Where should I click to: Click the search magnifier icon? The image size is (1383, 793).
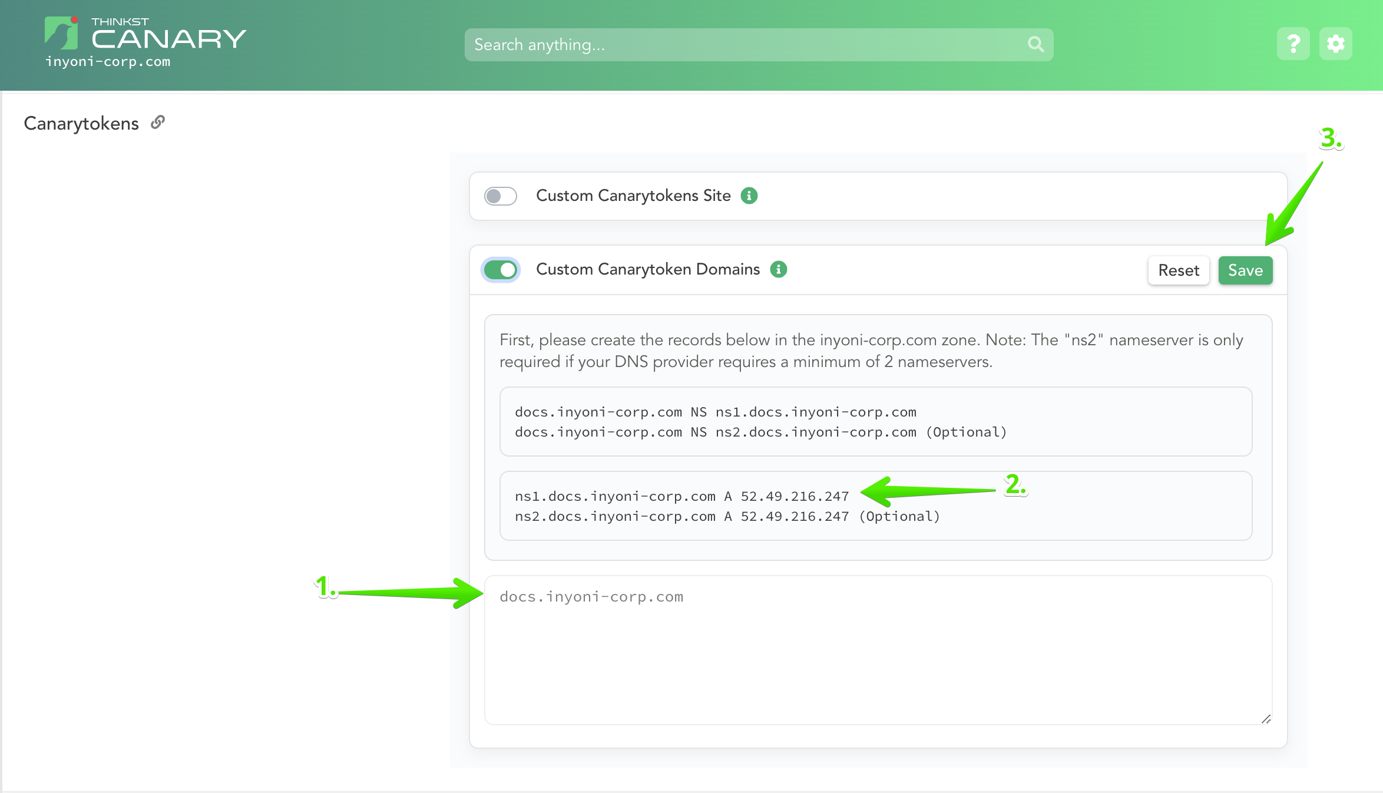coord(1035,44)
